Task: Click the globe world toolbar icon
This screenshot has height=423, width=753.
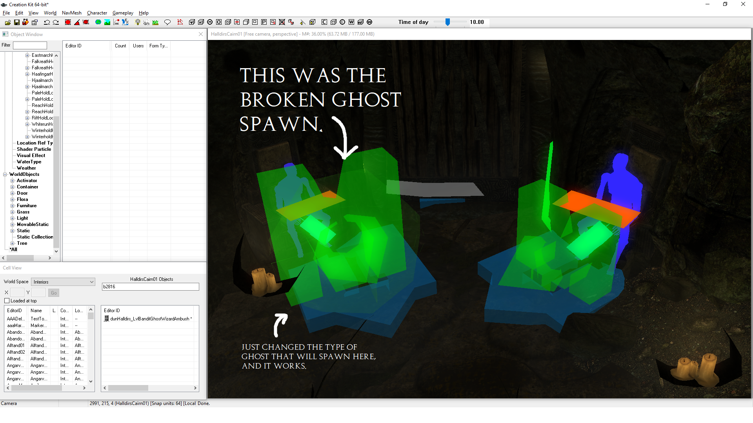Action: (x=98, y=22)
